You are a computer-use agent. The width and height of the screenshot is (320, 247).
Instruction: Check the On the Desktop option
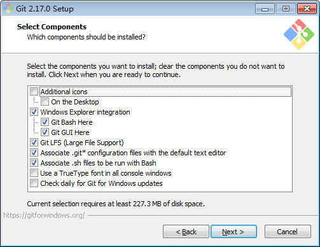pos(45,102)
